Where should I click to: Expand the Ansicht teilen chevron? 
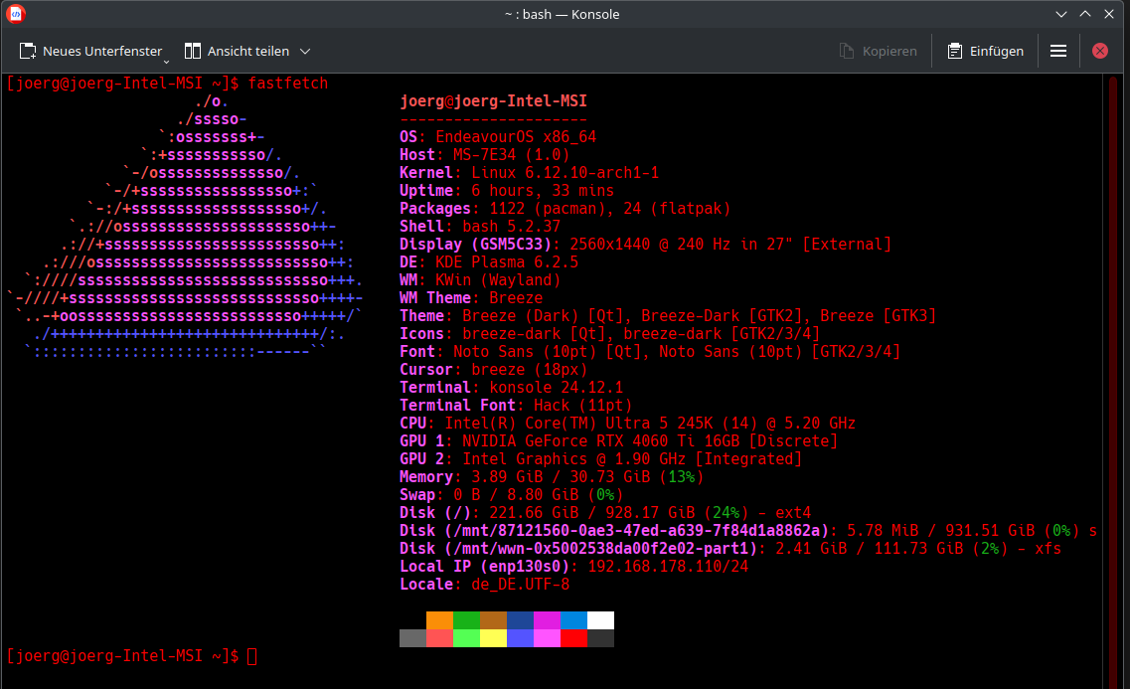click(x=305, y=51)
